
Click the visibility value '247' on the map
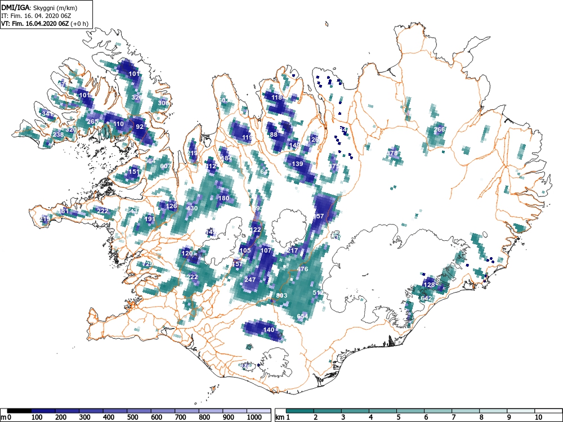point(250,280)
